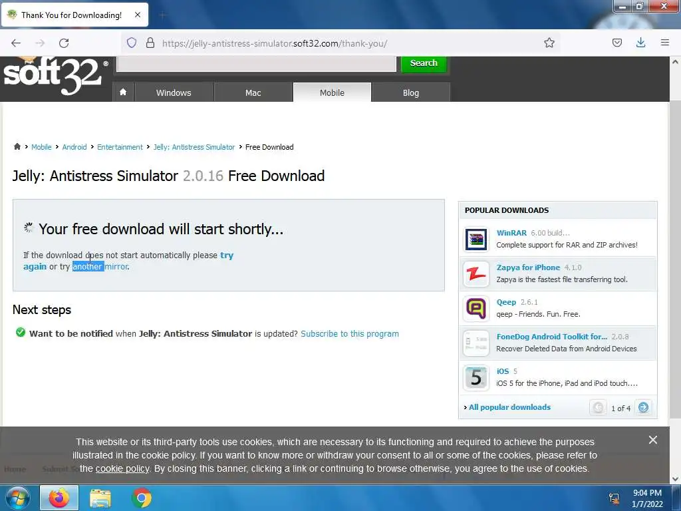Click the '1 of 4' page indicator text
This screenshot has height=511, width=681.
[x=620, y=408]
